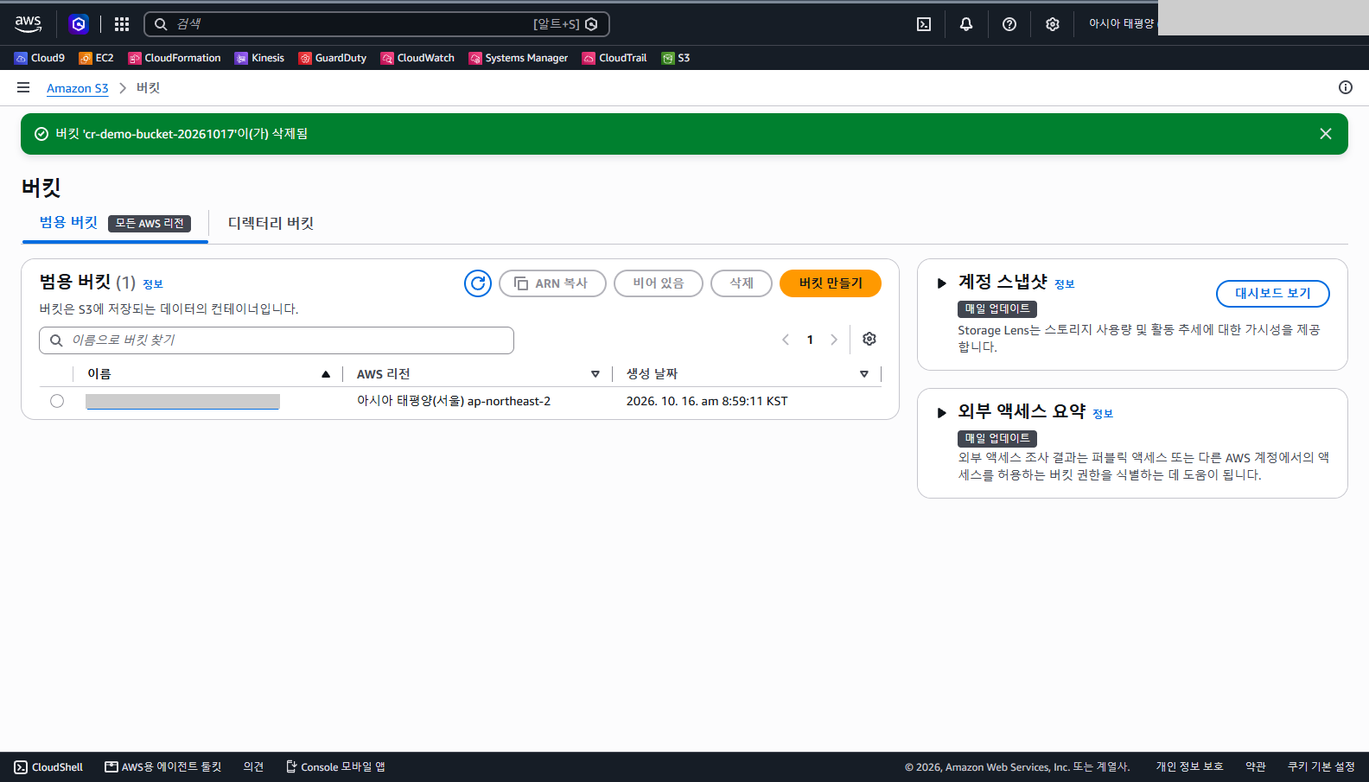Toggle the side navigation hamburger menu
Image resolution: width=1369 pixels, height=782 pixels.
pyautogui.click(x=23, y=87)
